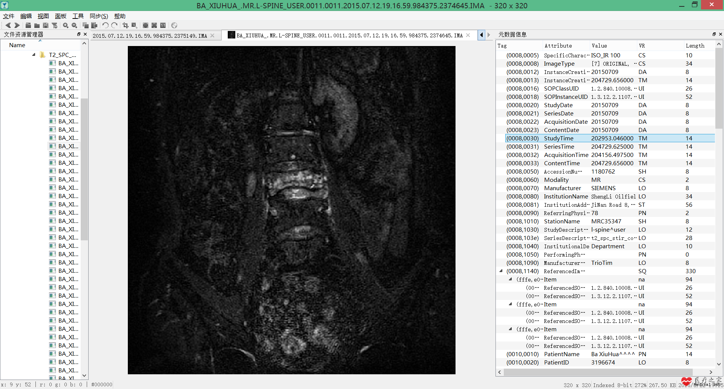Close the 文件资源管理器 panel

85,34
